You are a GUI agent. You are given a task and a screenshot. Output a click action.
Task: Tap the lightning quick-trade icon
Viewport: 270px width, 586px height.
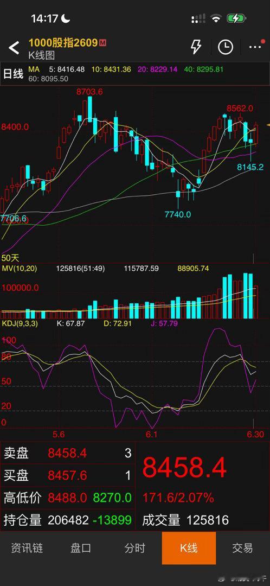tap(196, 47)
